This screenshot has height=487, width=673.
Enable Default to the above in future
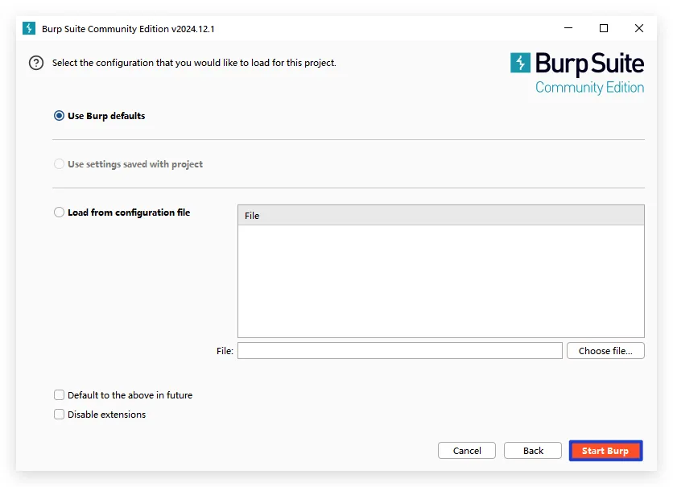pos(60,395)
